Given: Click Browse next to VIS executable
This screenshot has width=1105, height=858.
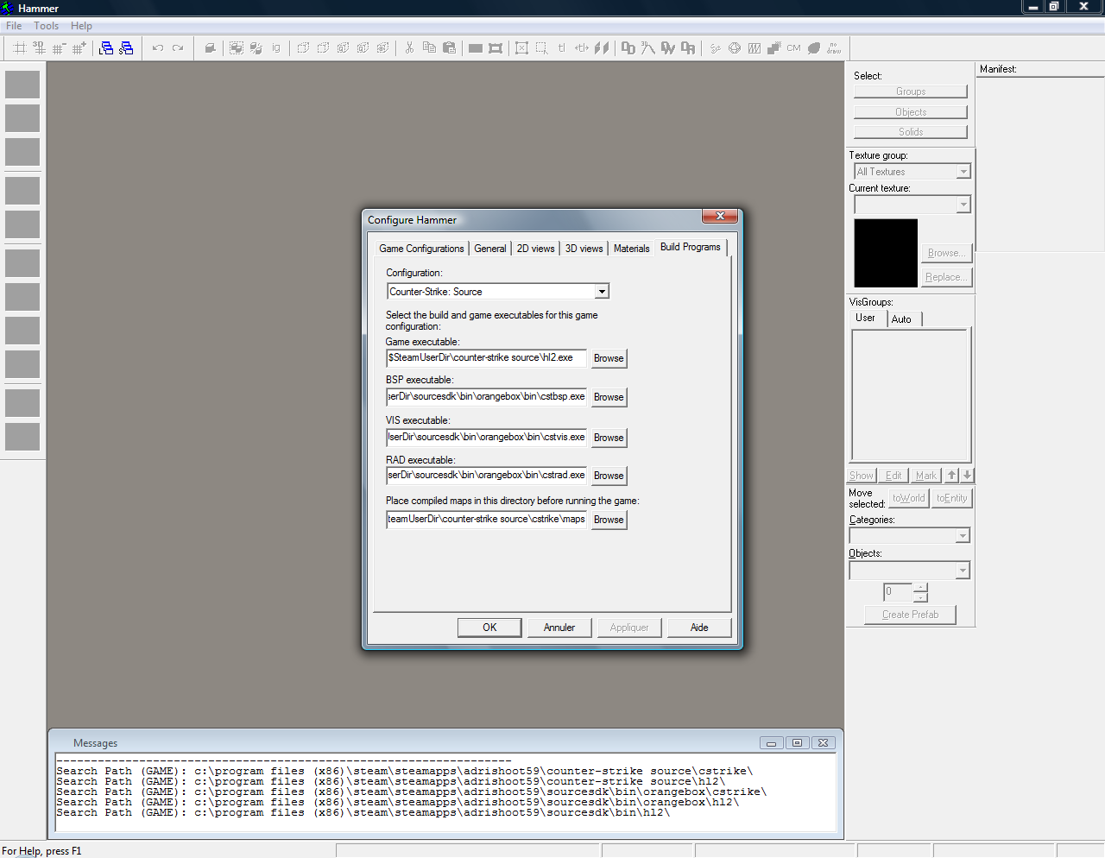Looking at the screenshot, I should click(x=609, y=438).
